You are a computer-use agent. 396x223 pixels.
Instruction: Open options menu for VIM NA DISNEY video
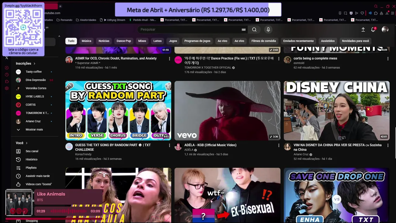(x=388, y=145)
